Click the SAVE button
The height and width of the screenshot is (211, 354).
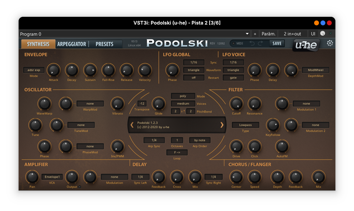pyautogui.click(x=277, y=43)
